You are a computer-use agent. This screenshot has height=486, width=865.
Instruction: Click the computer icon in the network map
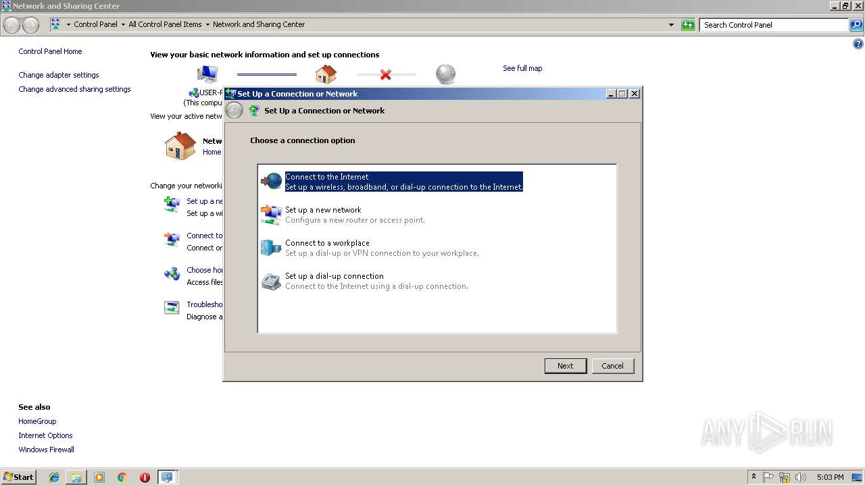(207, 74)
